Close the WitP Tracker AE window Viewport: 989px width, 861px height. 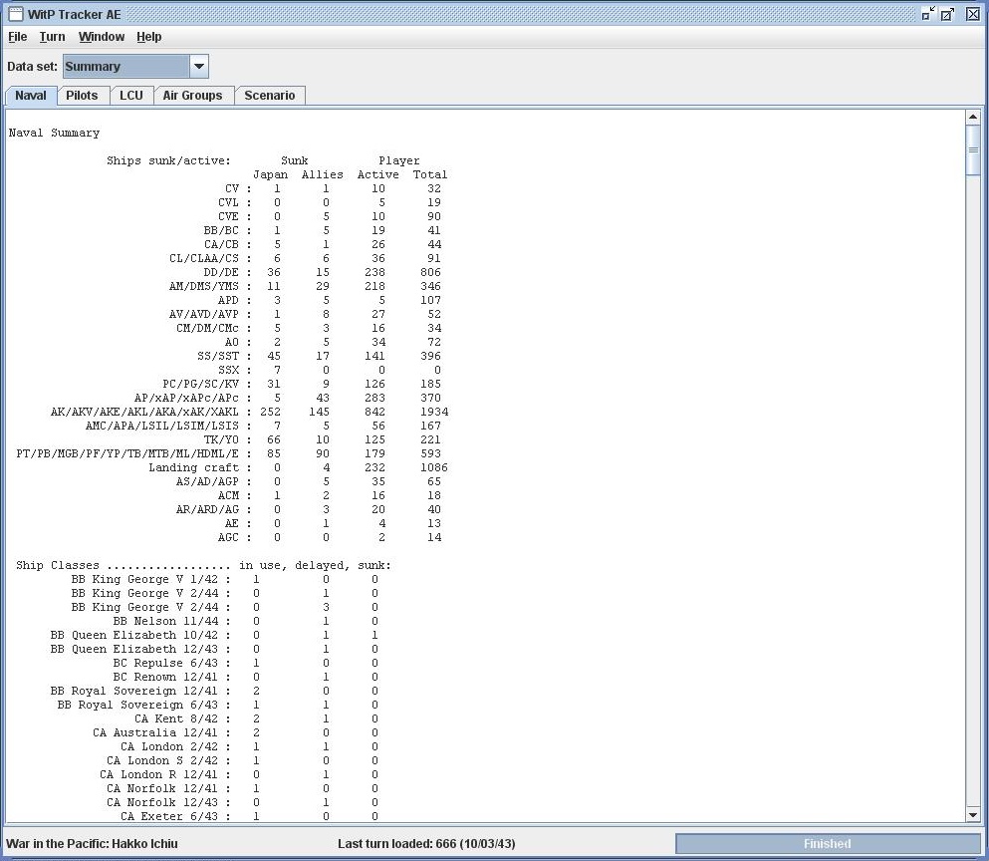tap(973, 14)
